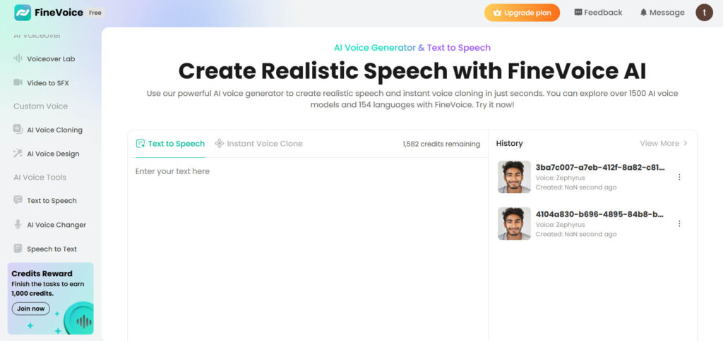Open options menu for 4104a830 item

679,223
